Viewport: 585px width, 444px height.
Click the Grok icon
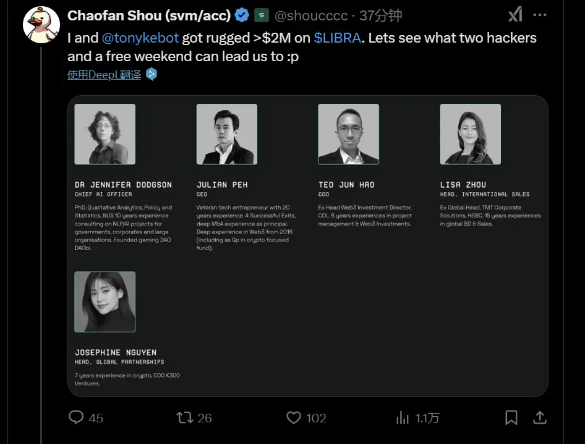(515, 15)
